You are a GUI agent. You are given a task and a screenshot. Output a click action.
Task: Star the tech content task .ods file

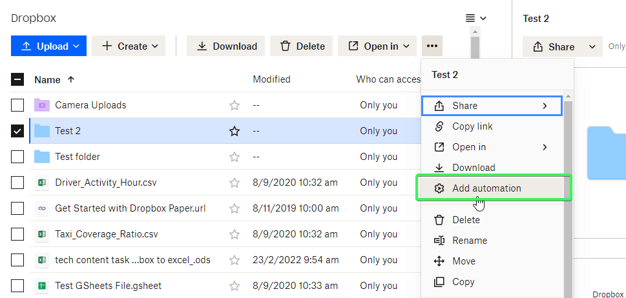point(235,260)
